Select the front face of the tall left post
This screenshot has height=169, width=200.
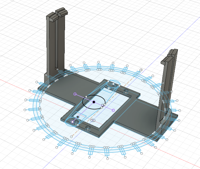(x=52, y=51)
